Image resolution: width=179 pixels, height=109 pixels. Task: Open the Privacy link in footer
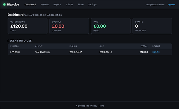click(x=94, y=106)
